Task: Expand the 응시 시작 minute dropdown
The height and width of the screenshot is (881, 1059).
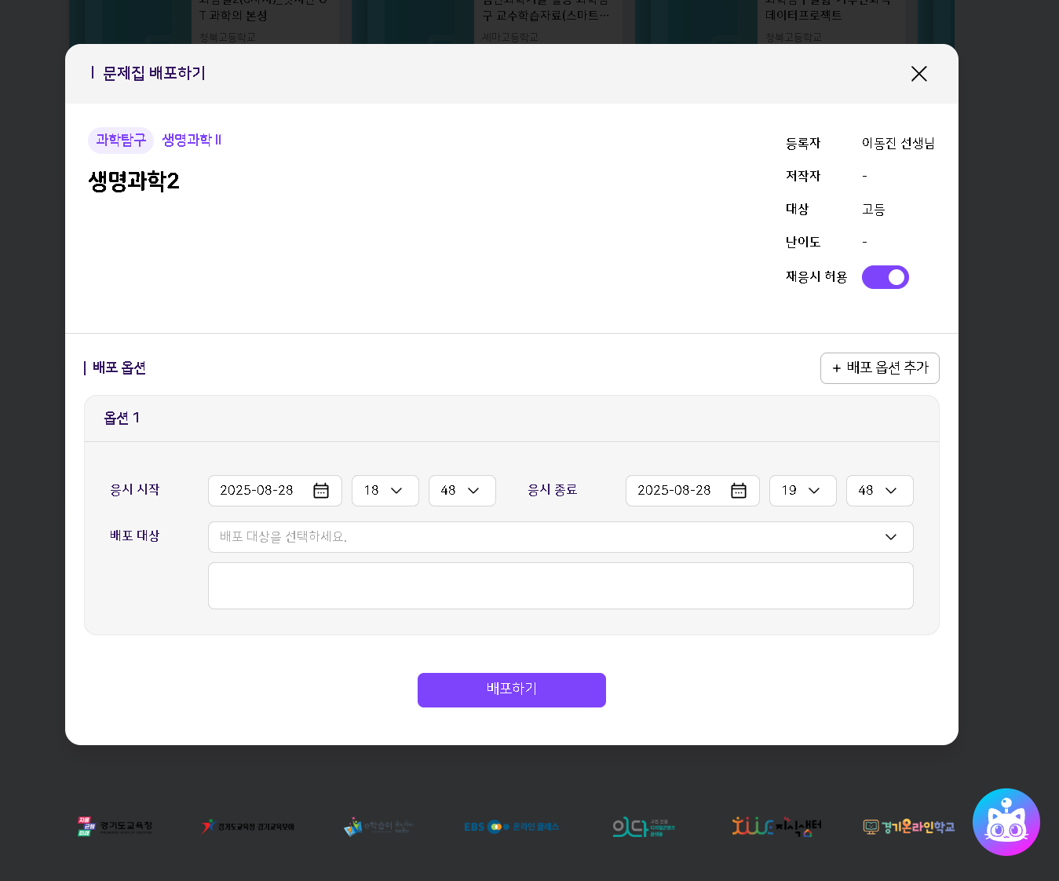Action: [462, 491]
